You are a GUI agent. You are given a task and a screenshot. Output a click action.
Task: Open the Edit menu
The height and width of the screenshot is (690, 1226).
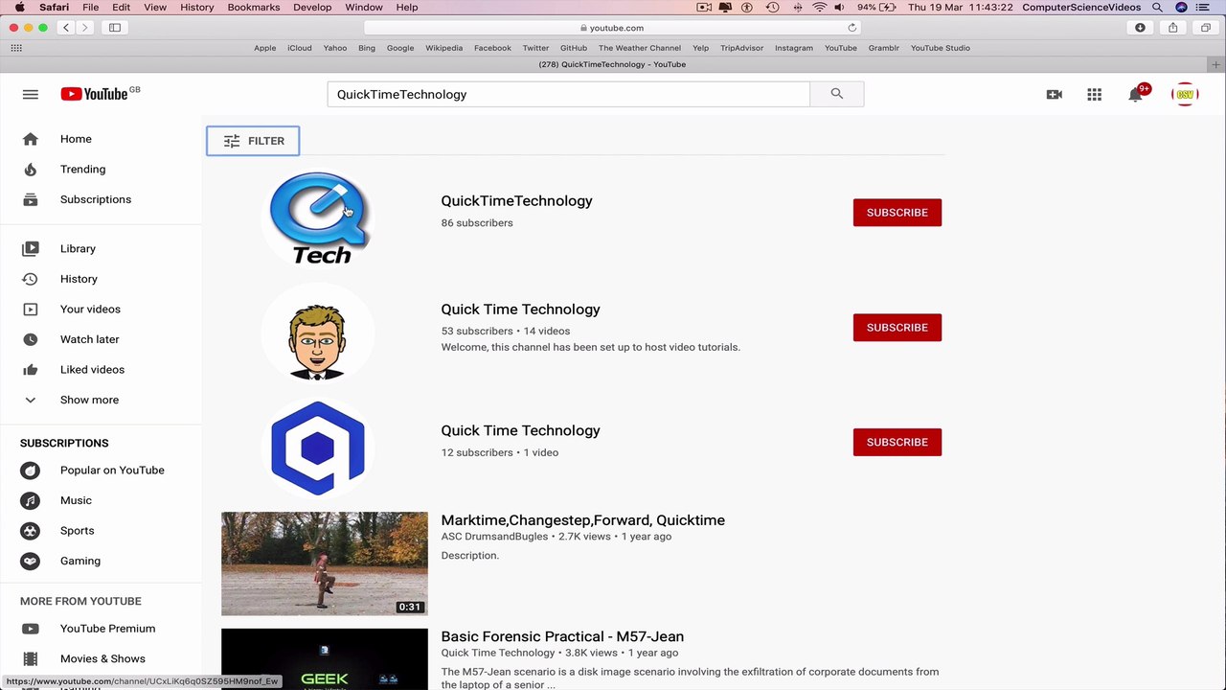point(121,7)
